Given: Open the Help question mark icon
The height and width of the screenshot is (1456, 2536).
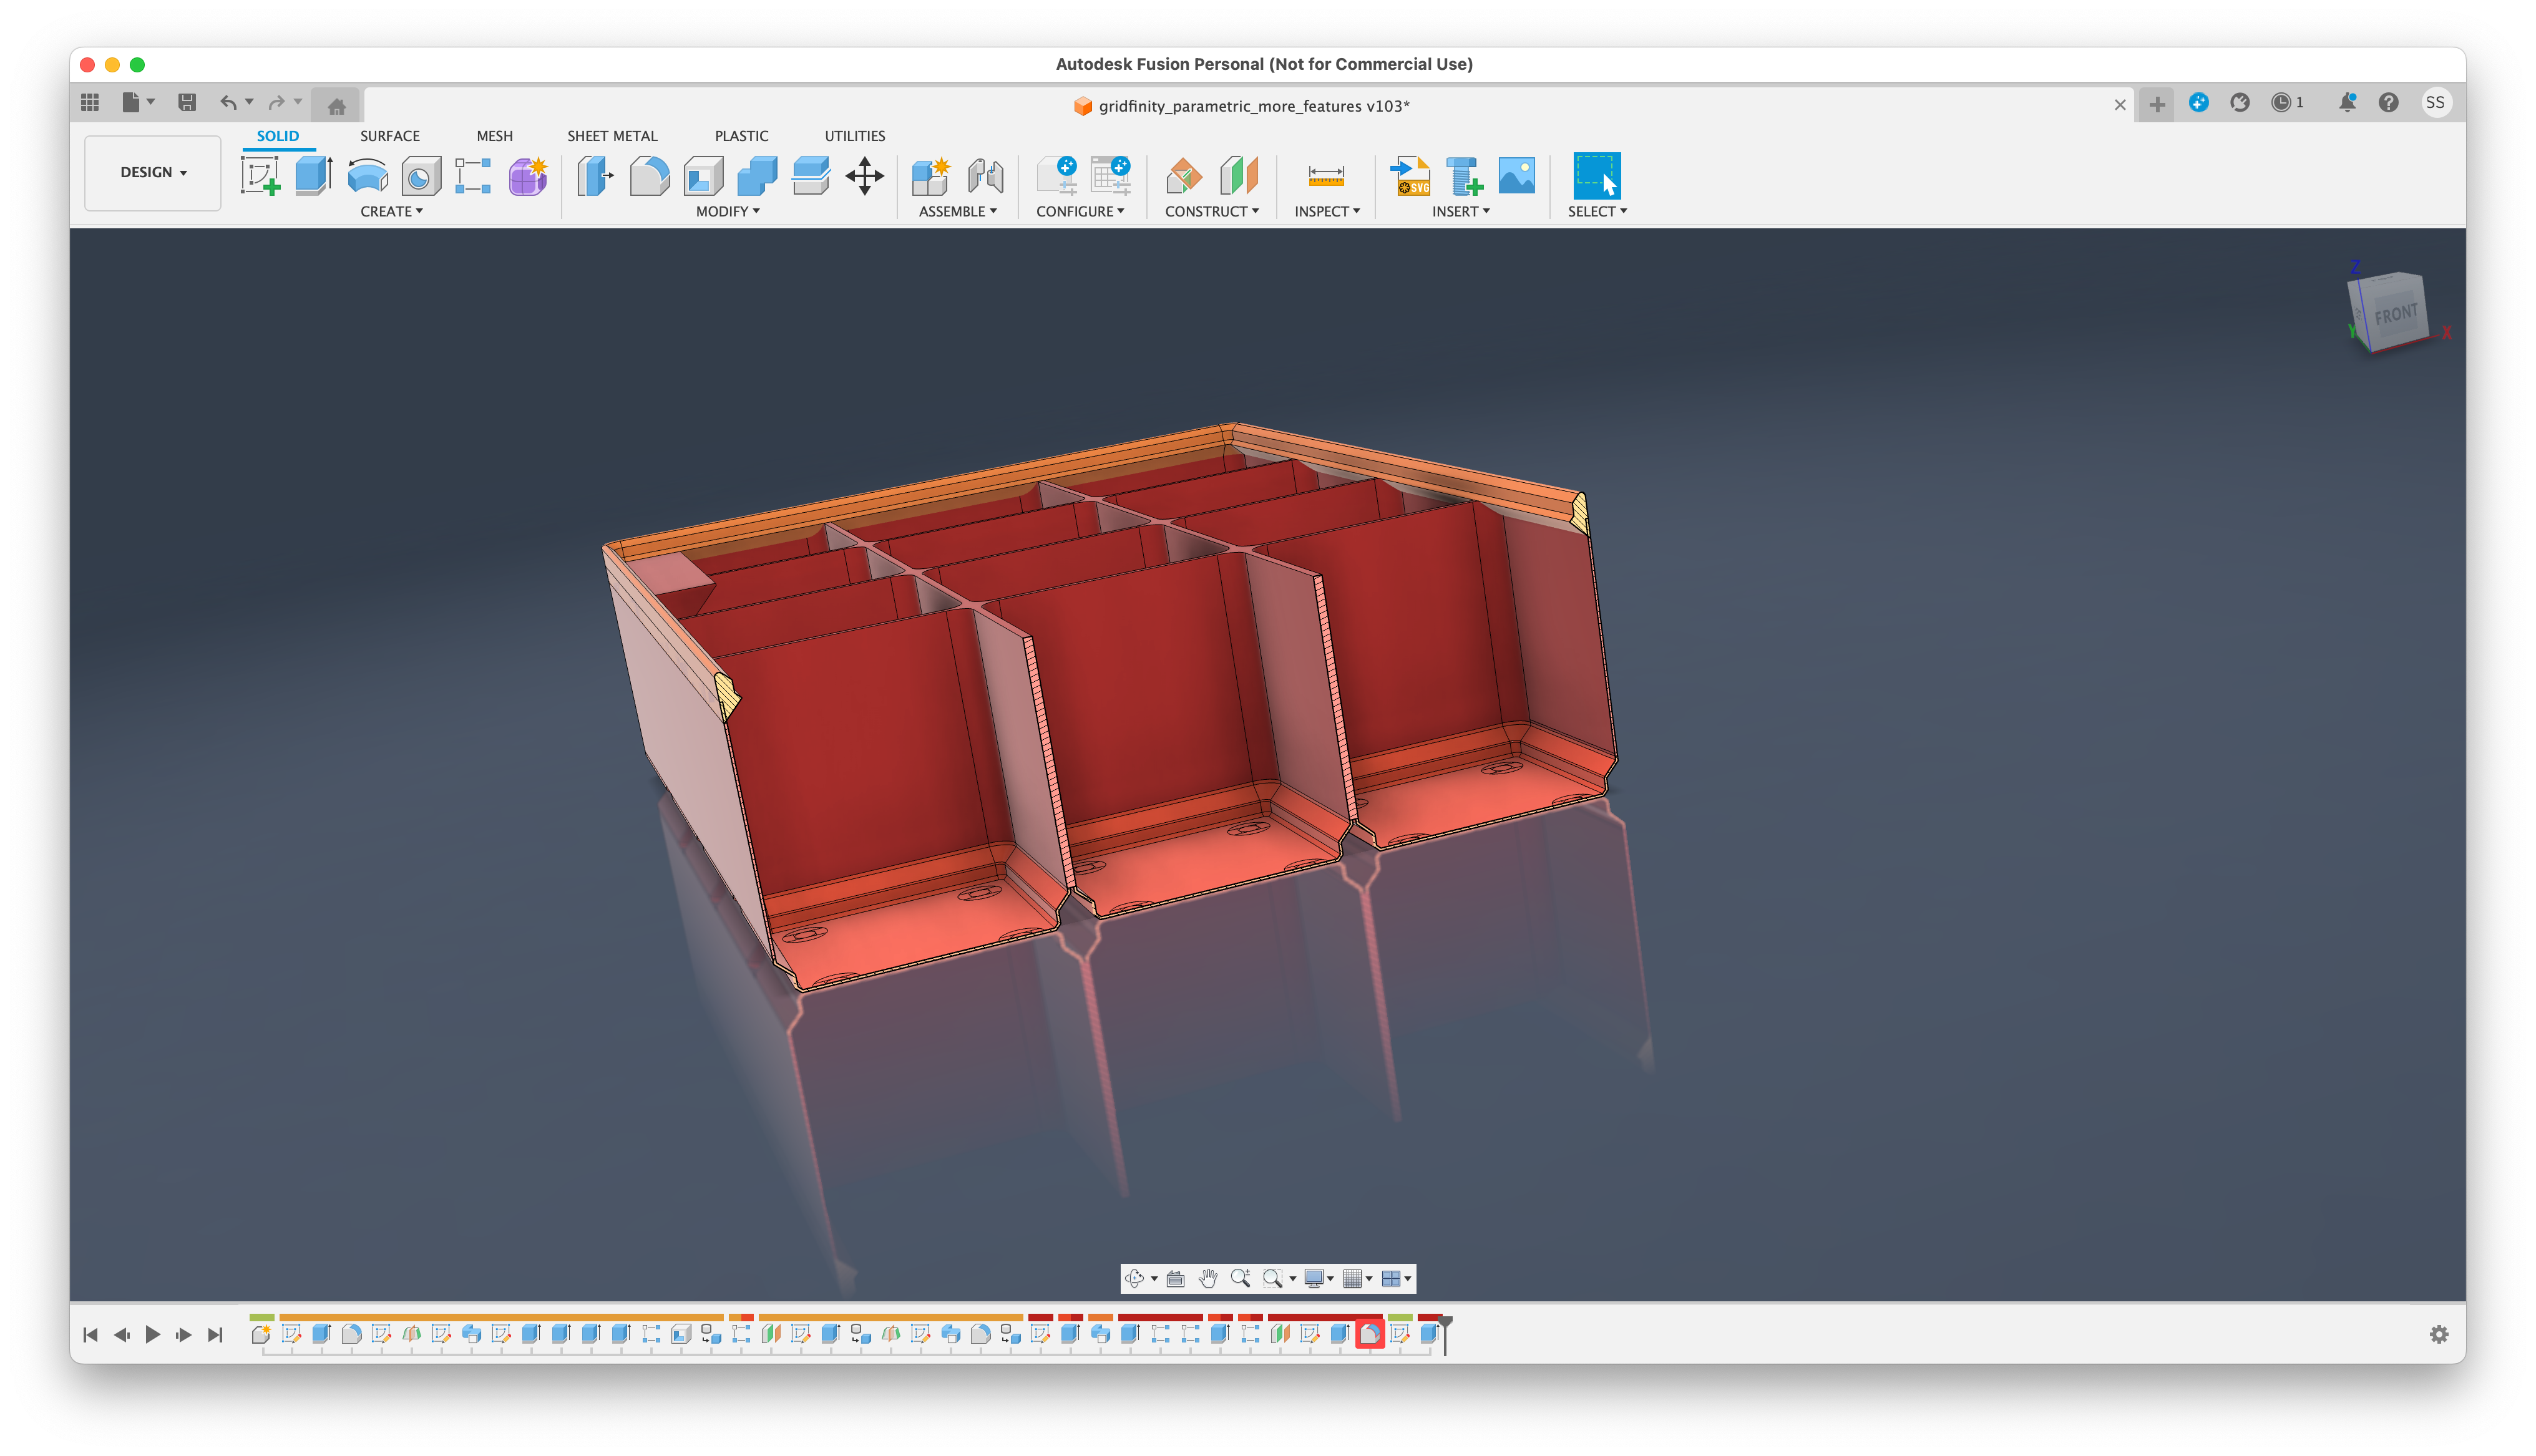Looking at the screenshot, I should 2388,102.
